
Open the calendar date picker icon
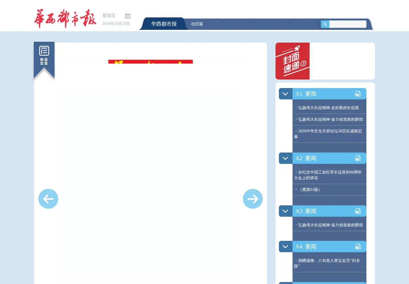[128, 16]
